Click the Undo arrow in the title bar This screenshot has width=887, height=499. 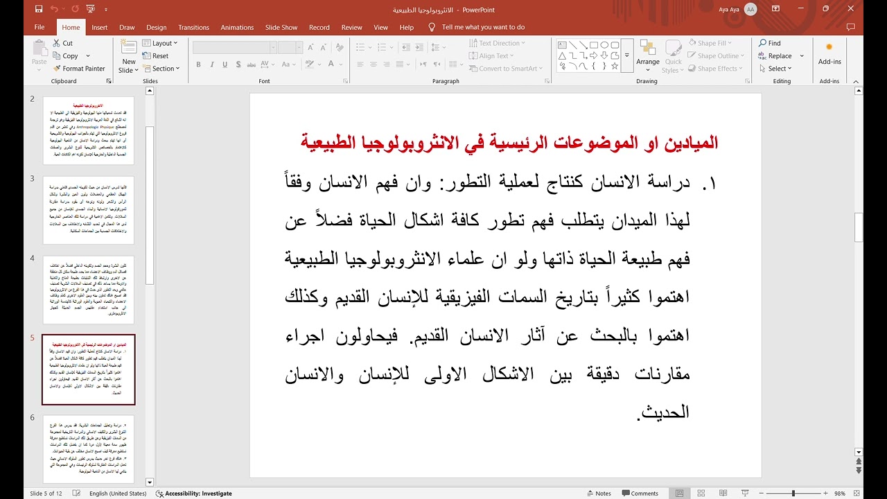[54, 9]
